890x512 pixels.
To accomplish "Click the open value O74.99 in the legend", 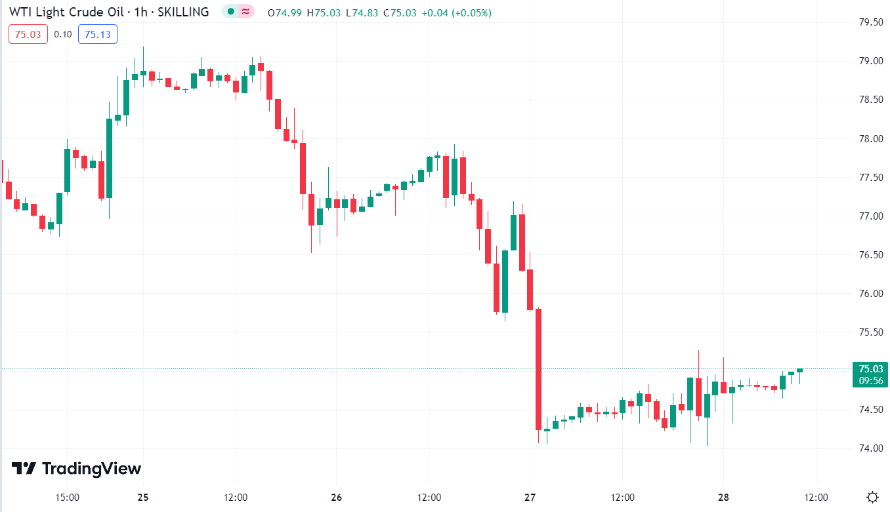I will 286,13.
